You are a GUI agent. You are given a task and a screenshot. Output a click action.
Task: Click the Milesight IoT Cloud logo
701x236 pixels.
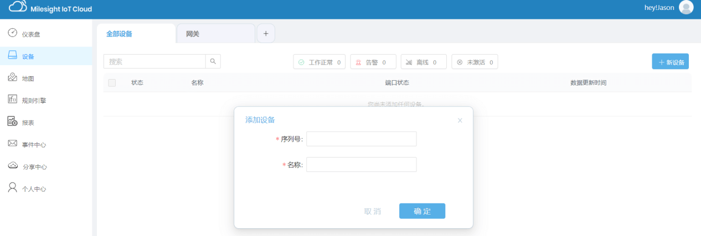pos(50,8)
